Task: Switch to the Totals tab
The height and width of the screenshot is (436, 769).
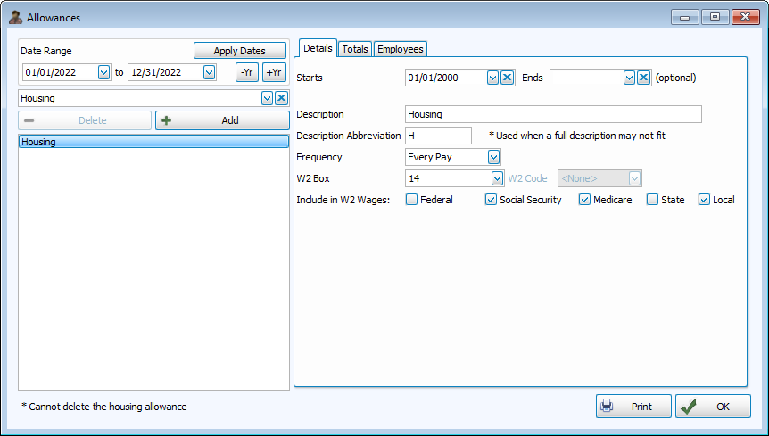Action: click(x=355, y=49)
